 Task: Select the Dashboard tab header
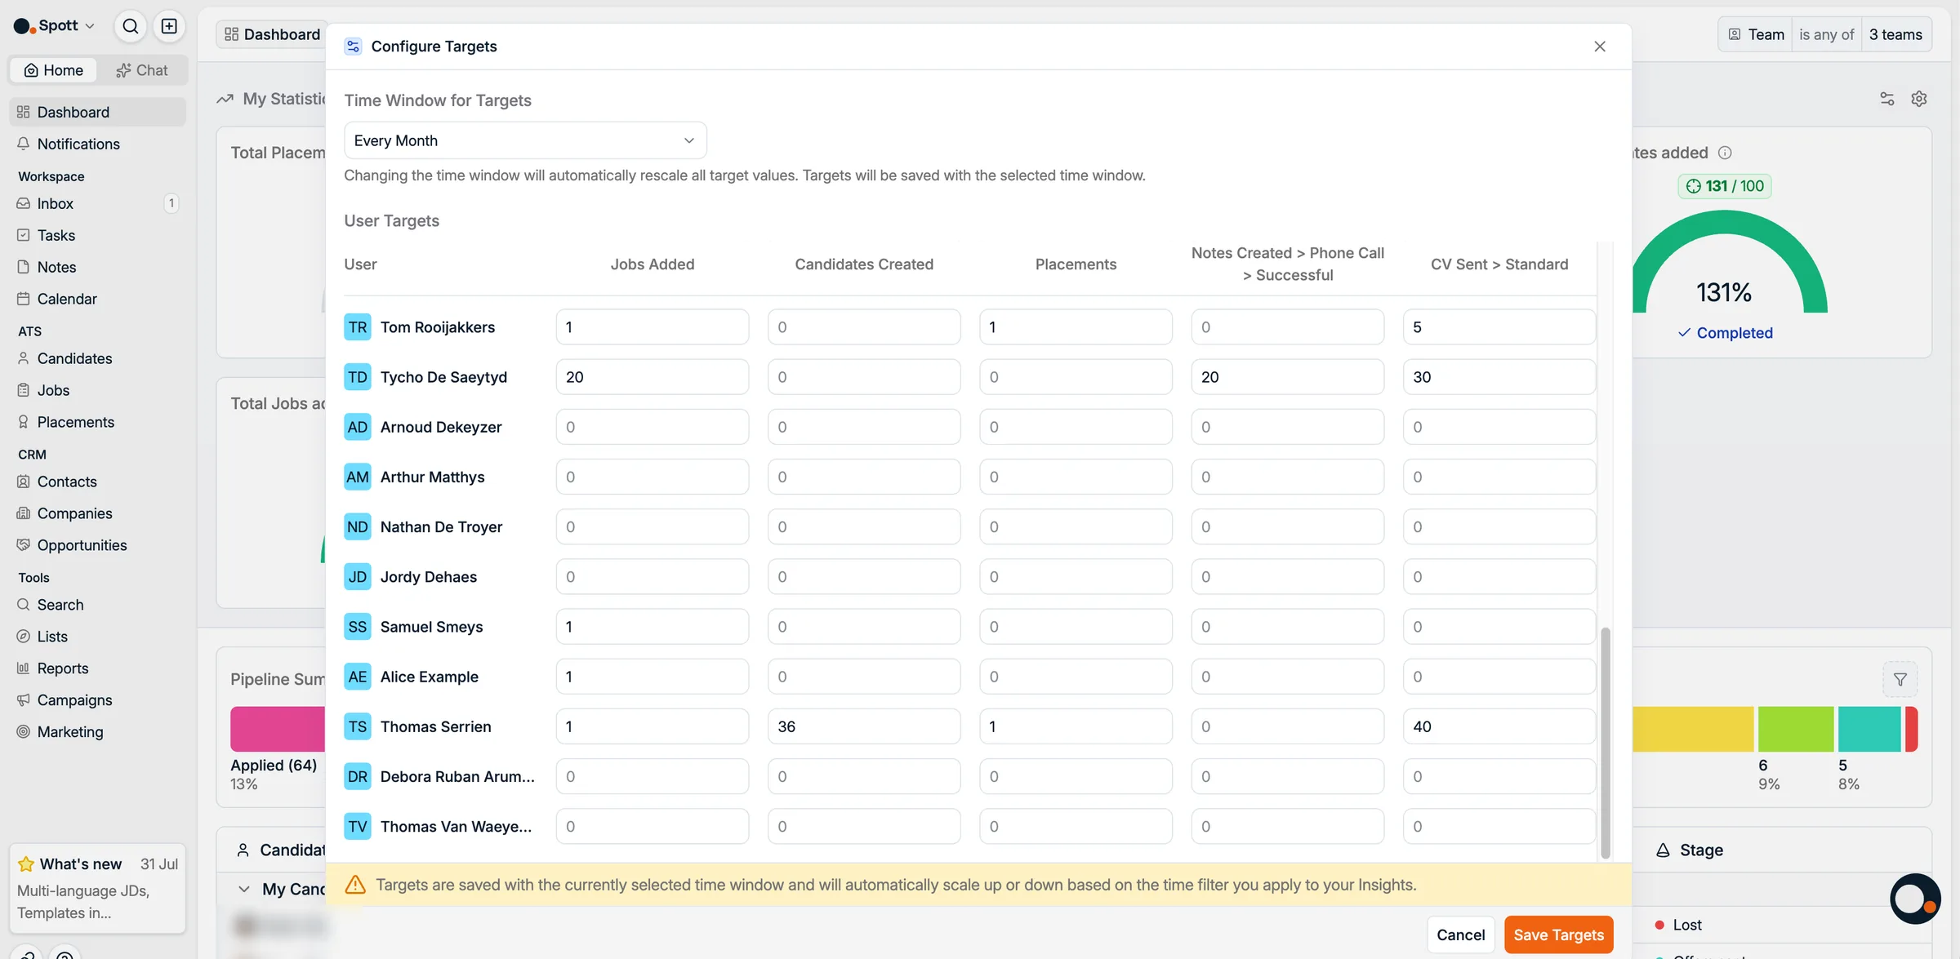[x=272, y=34]
